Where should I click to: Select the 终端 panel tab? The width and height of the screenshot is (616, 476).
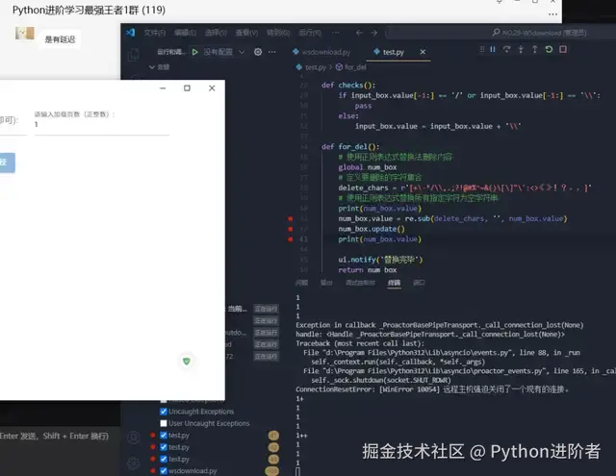(394, 283)
